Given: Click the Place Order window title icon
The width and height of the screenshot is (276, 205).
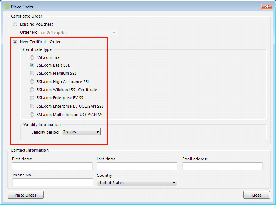Looking at the screenshot, I should coord(6,7).
